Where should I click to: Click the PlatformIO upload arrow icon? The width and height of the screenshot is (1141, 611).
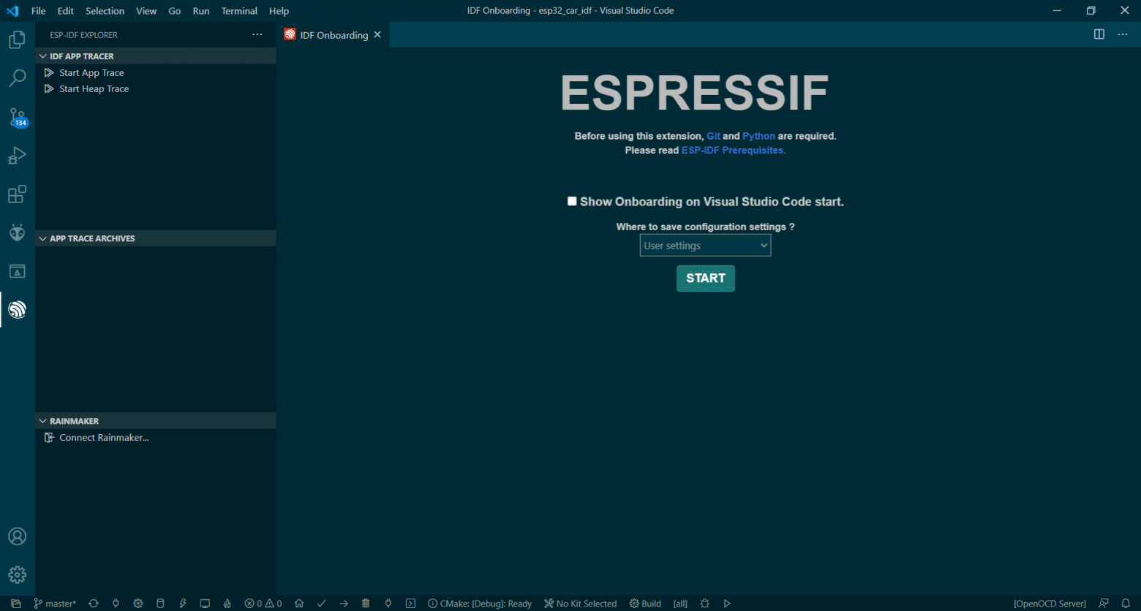click(x=344, y=604)
